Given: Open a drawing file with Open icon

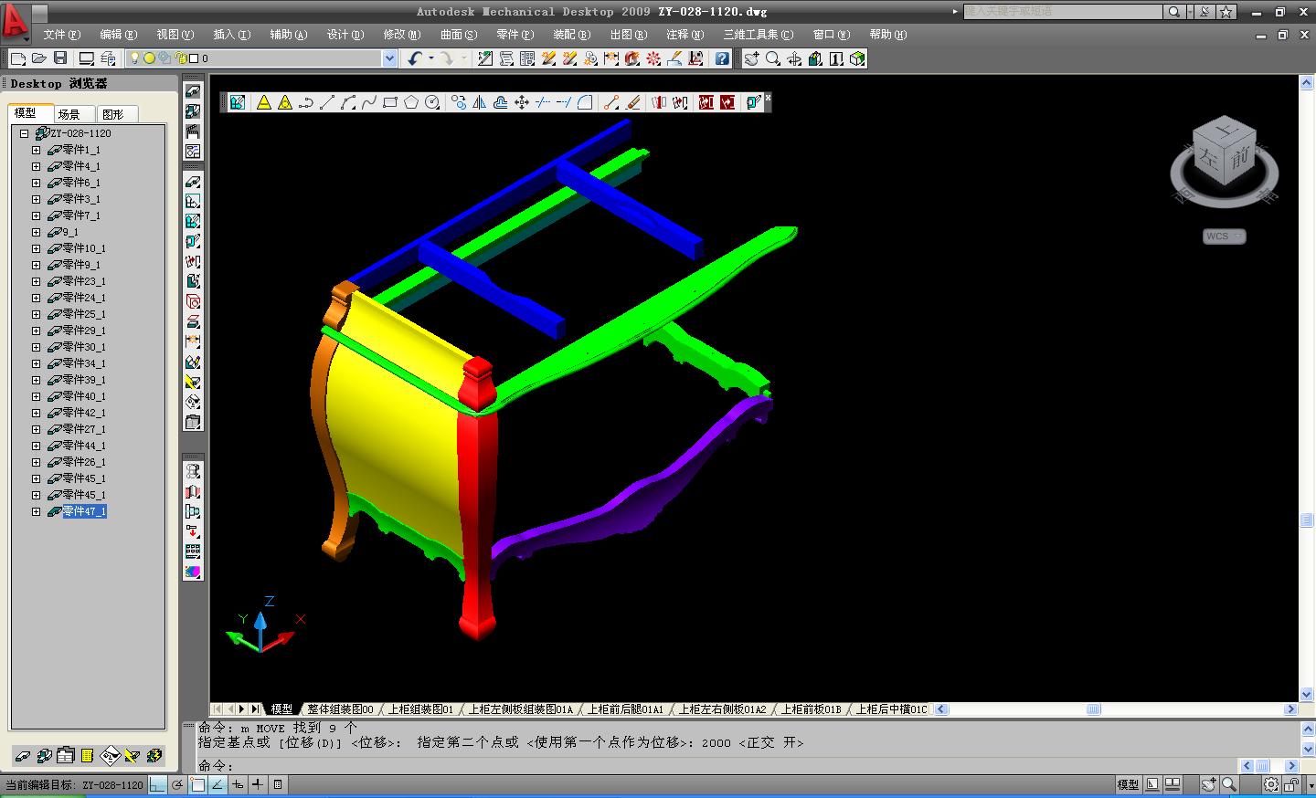Looking at the screenshot, I should click(38, 58).
